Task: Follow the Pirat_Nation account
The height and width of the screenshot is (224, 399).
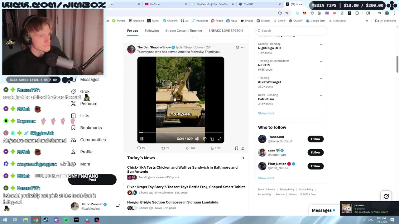Action: coord(315,166)
